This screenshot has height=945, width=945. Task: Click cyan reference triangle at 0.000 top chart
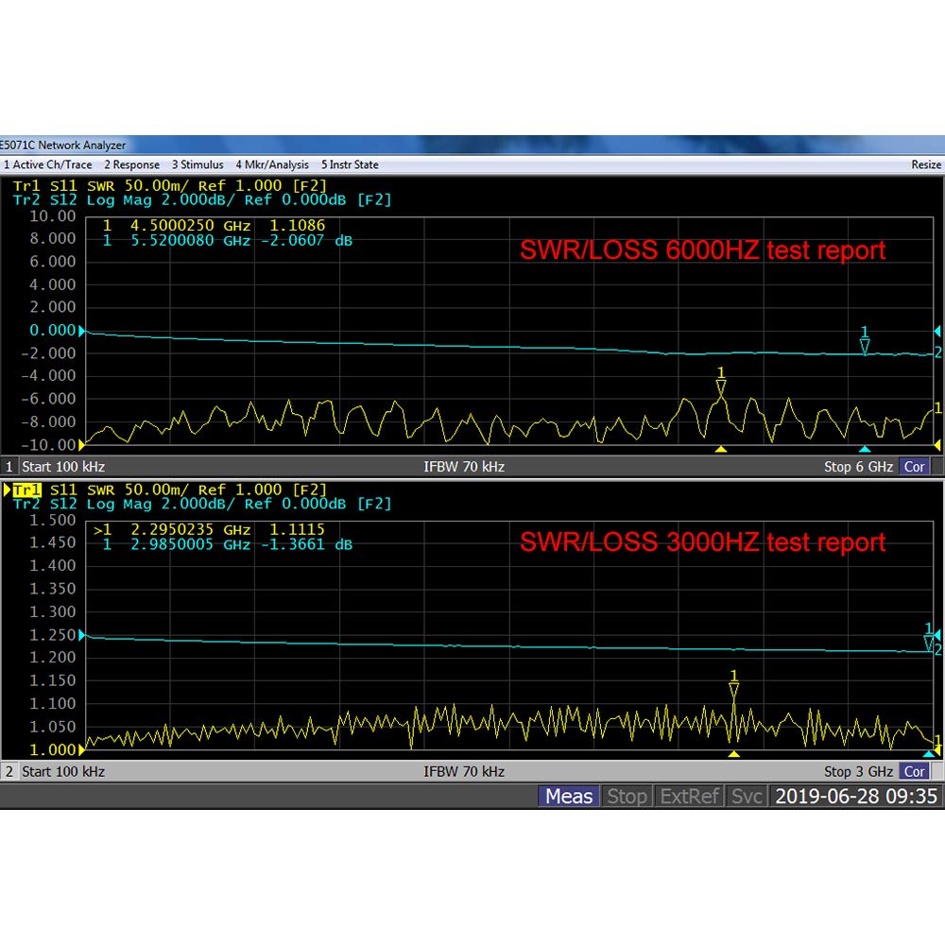pyautogui.click(x=82, y=331)
